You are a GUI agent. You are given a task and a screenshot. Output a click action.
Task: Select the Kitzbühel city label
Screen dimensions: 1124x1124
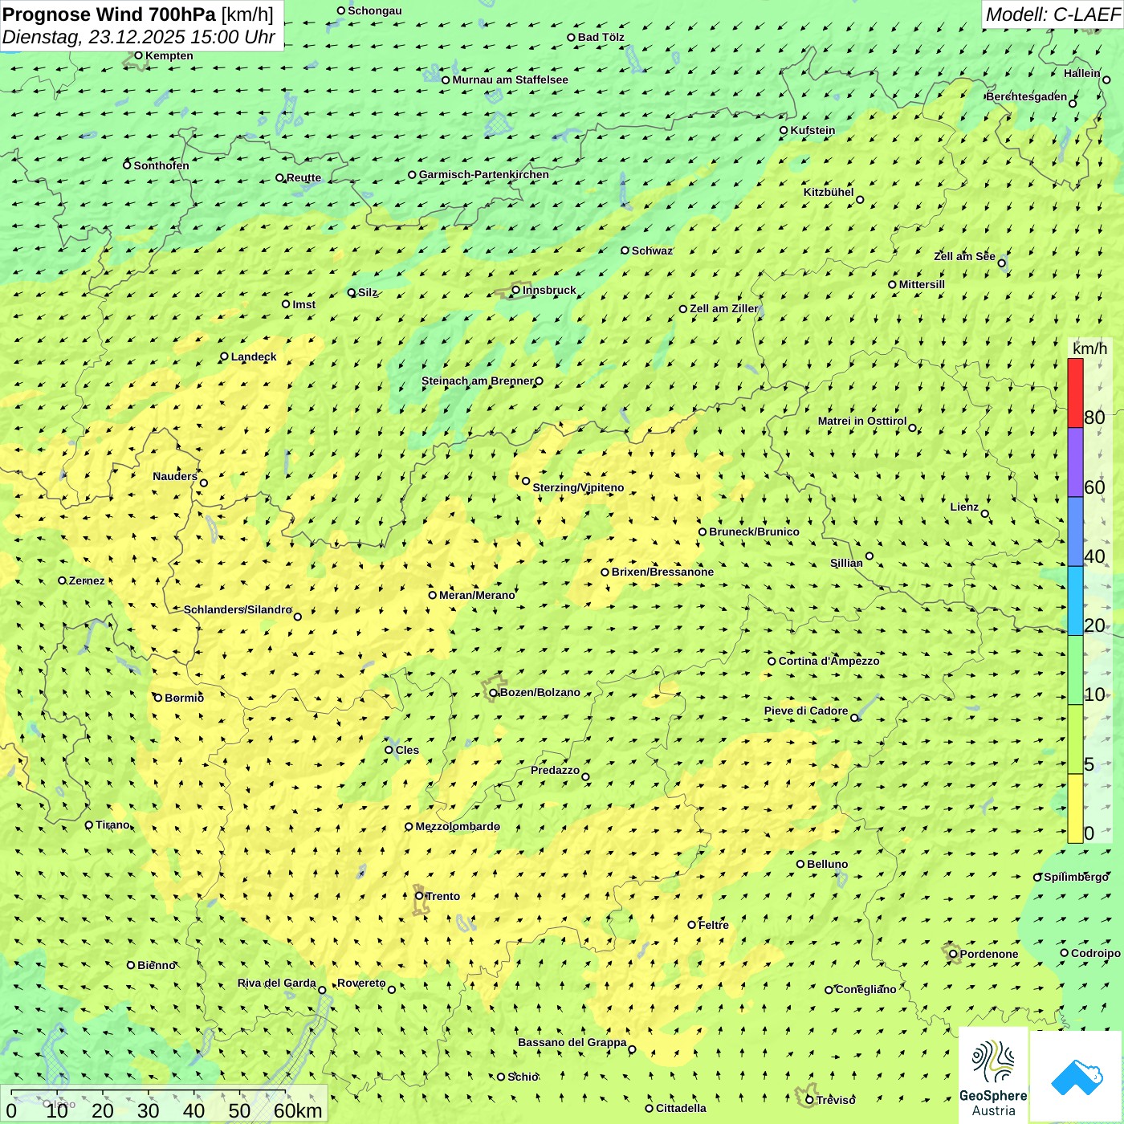tap(829, 192)
